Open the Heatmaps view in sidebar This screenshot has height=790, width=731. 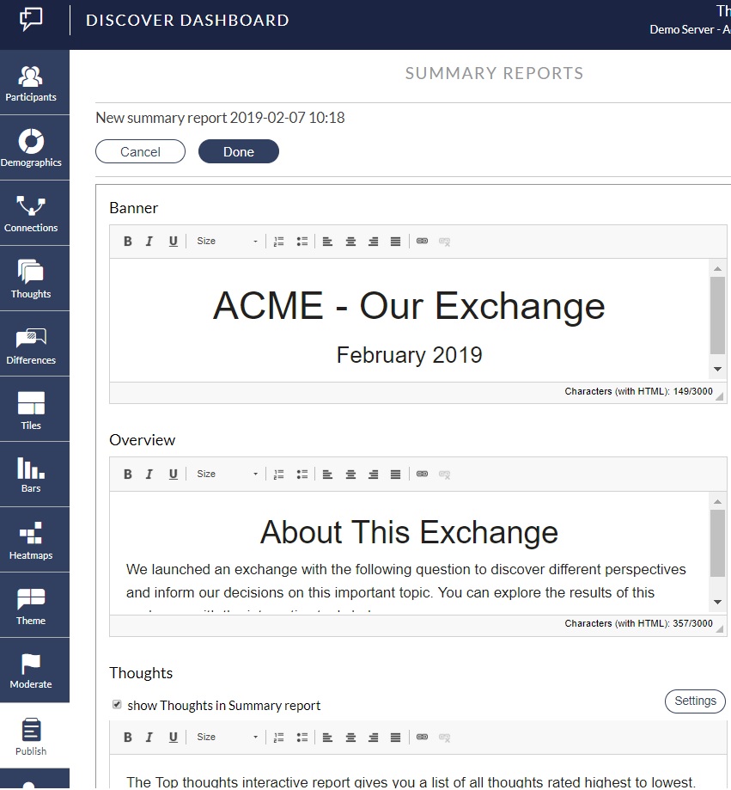tap(34, 540)
